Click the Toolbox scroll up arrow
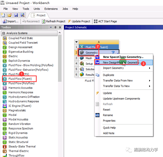Screen dimensions: 163x157 click(x=60, y=33)
